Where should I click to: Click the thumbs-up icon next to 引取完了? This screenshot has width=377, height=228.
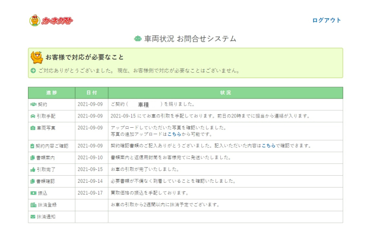33,169
